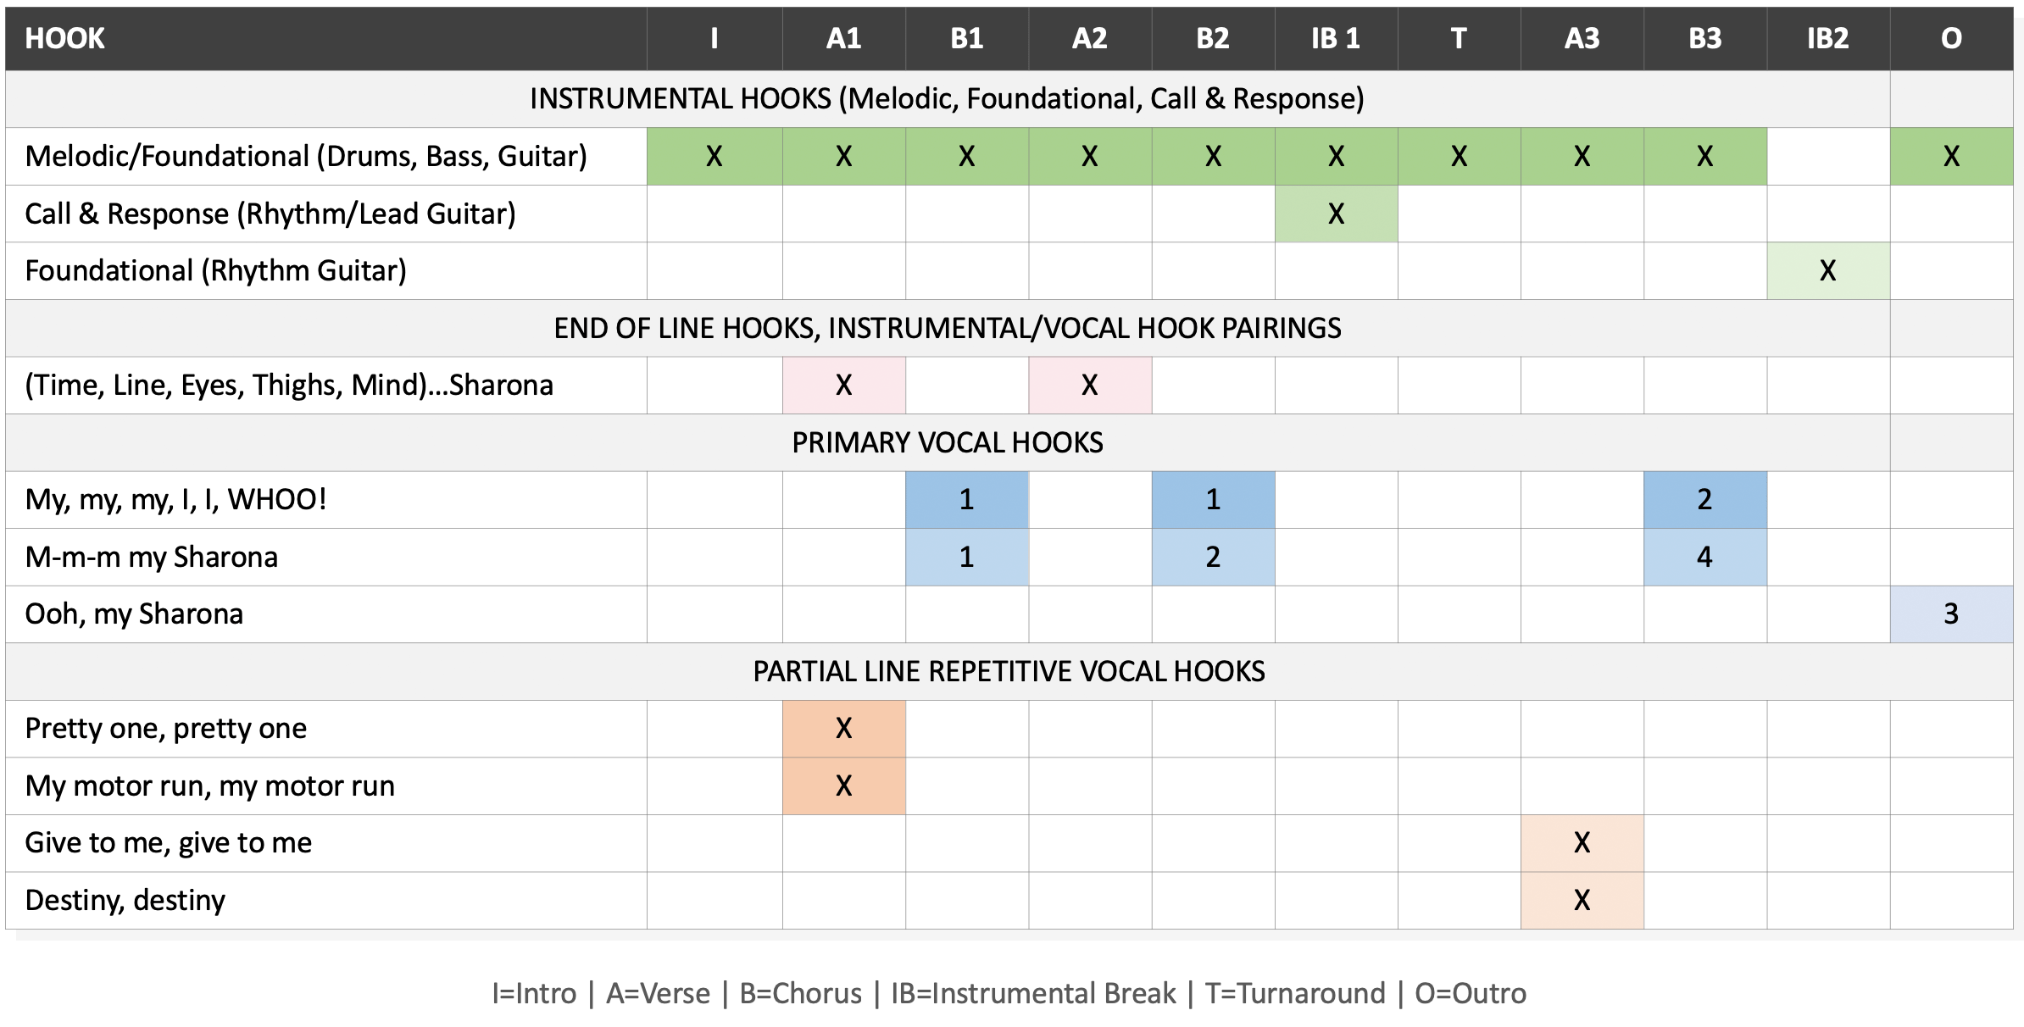The width and height of the screenshot is (2024, 1027).
Task: Click the INSTRUMENTAL HOOKS section header
Action: click(x=947, y=99)
